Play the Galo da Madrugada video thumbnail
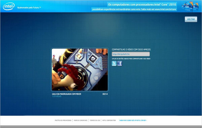Screen dimensions: 202x128 [x=80, y=70]
